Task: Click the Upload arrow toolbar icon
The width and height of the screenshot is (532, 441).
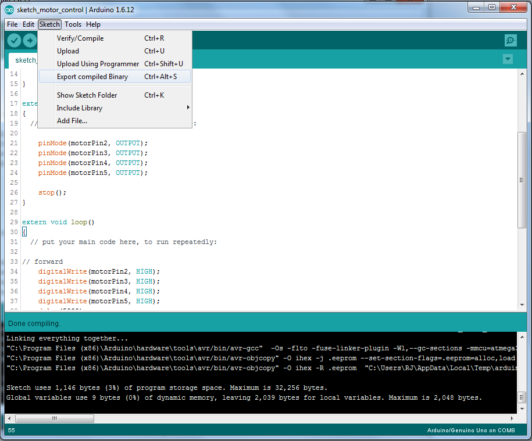Action: tap(29, 40)
